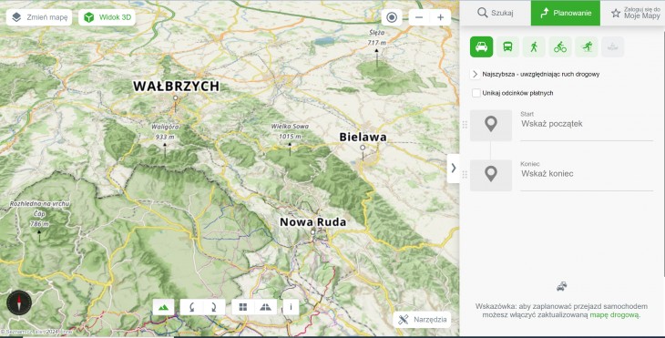The height and width of the screenshot is (338, 665).
Task: Open Narzędzia tools button
Action: [422, 320]
